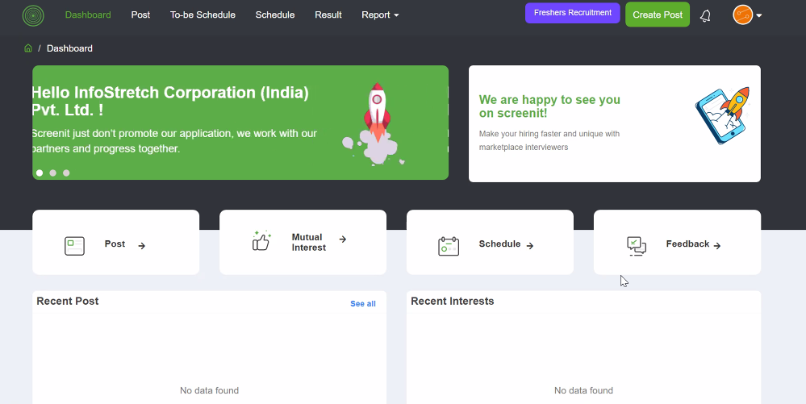Click the phone rocket illustration
The width and height of the screenshot is (806, 404).
722,115
